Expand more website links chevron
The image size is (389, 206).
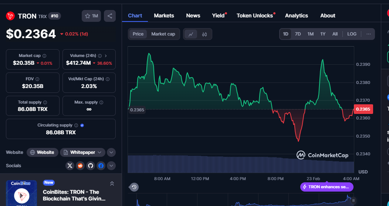pyautogui.click(x=111, y=152)
